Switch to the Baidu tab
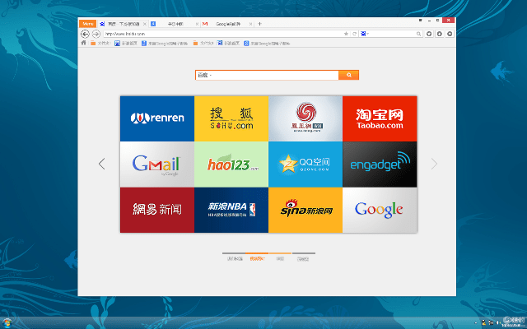This screenshot has width=527, height=329. (123, 24)
